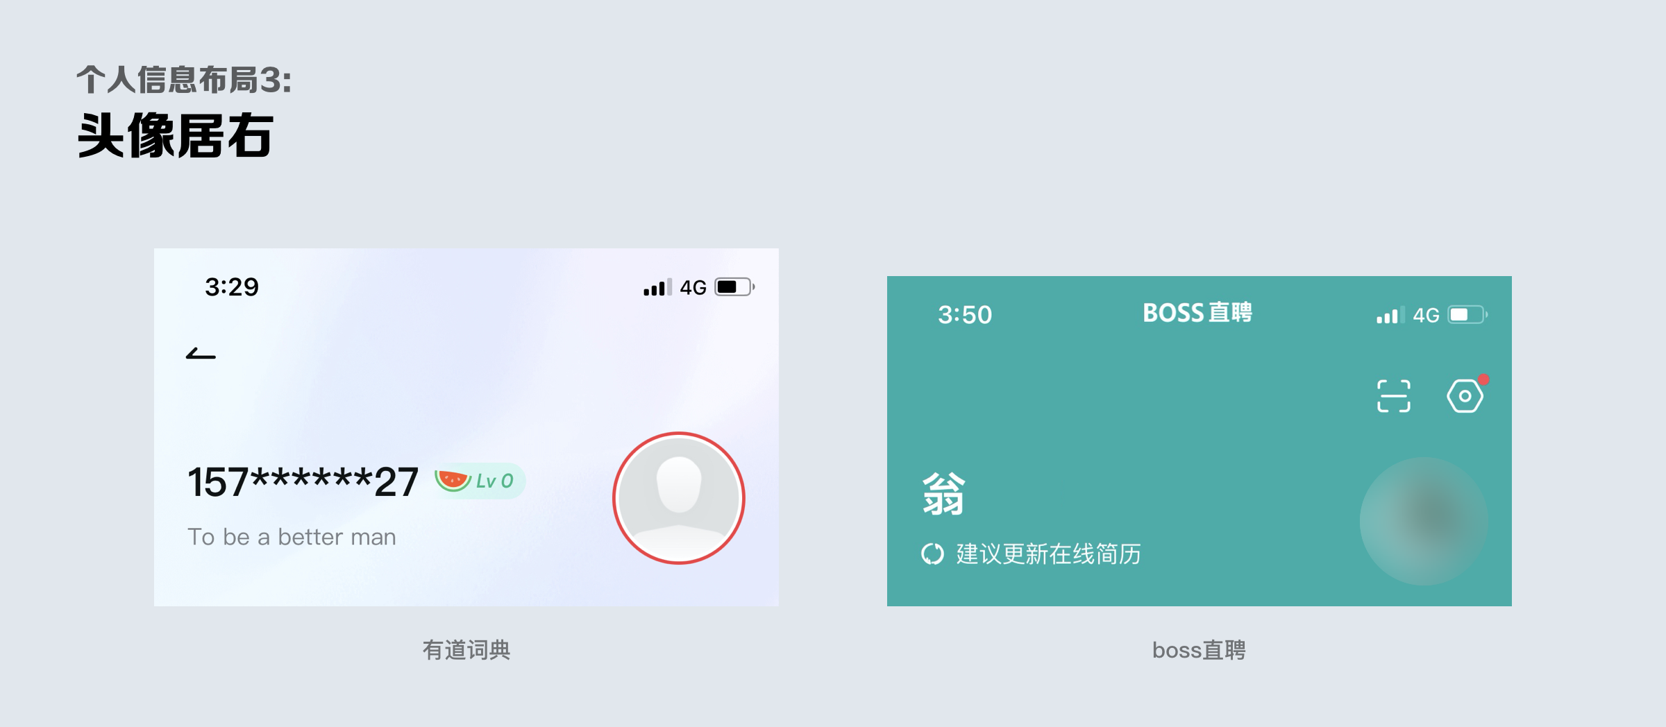Click the 头像居右 heading
This screenshot has width=1666, height=727.
pyautogui.click(x=176, y=135)
